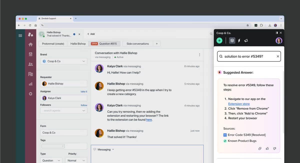Click the Chrome address bar
The image size is (300, 163).
145,25
